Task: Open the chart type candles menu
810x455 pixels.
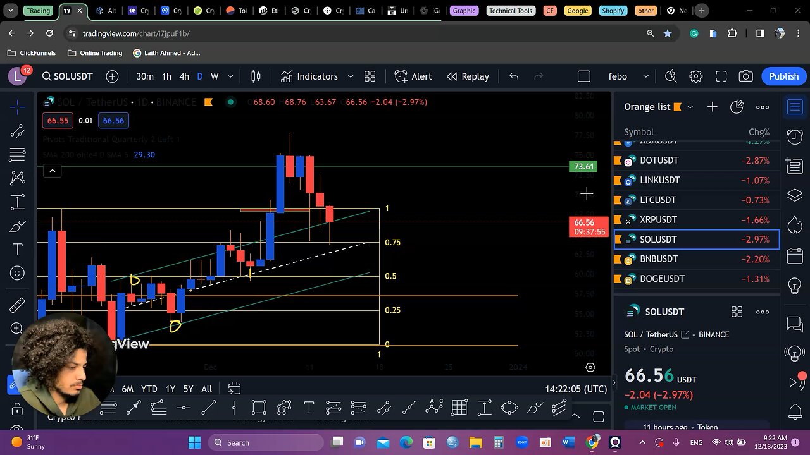Action: 256,76
